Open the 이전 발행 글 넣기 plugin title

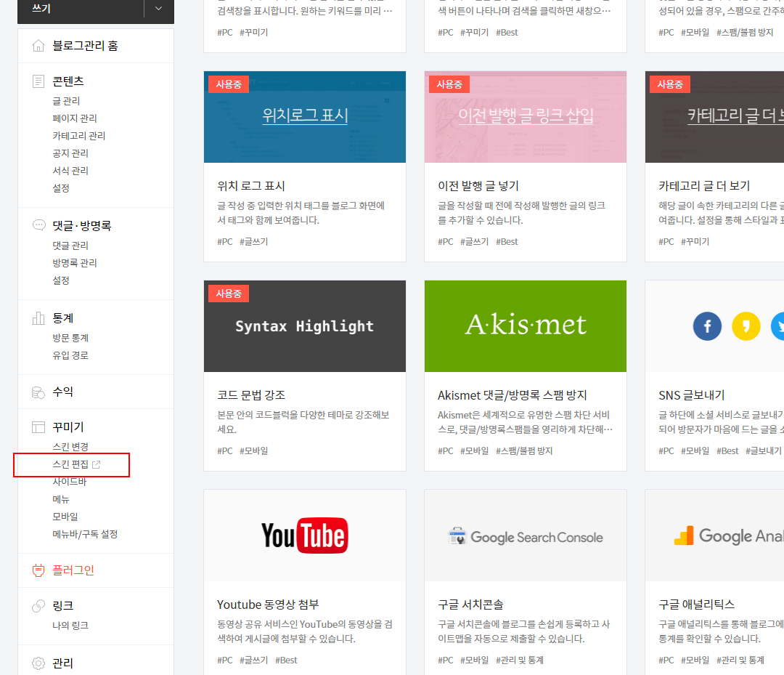click(478, 186)
